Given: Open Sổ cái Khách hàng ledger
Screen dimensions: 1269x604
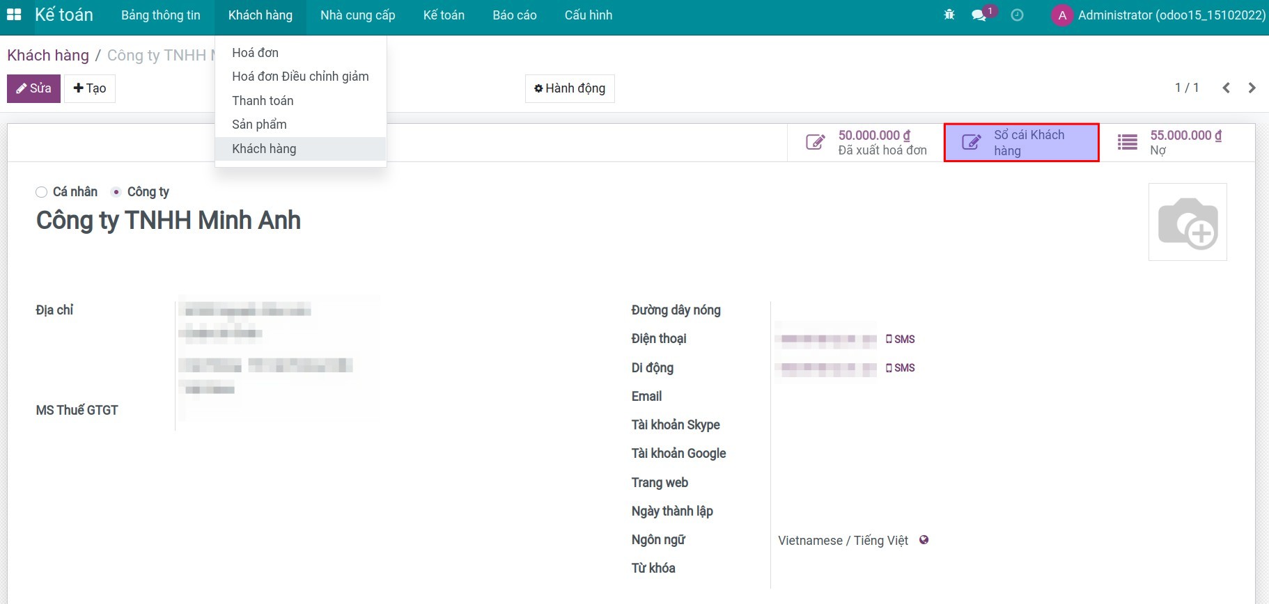Looking at the screenshot, I should coord(1021,143).
